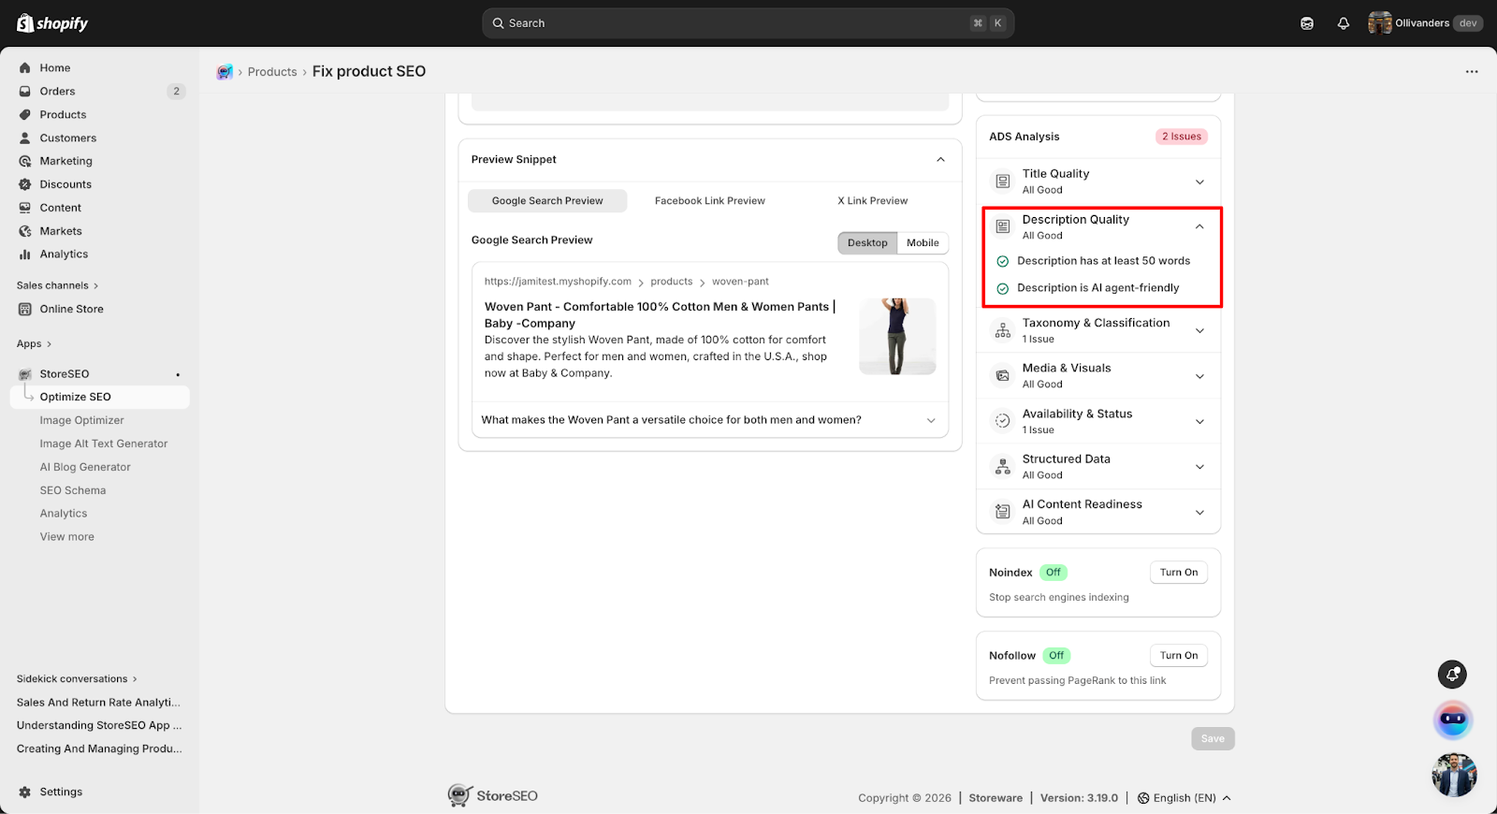
Task: Open the three-dot more actions menu
Action: pyautogui.click(x=1472, y=72)
